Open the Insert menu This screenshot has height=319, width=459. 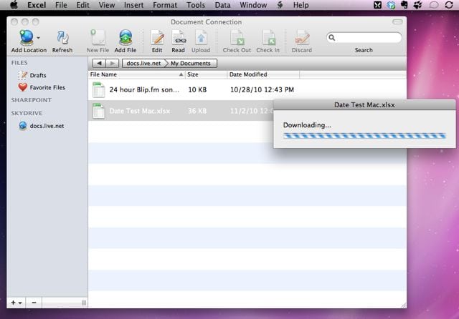tap(134, 5)
